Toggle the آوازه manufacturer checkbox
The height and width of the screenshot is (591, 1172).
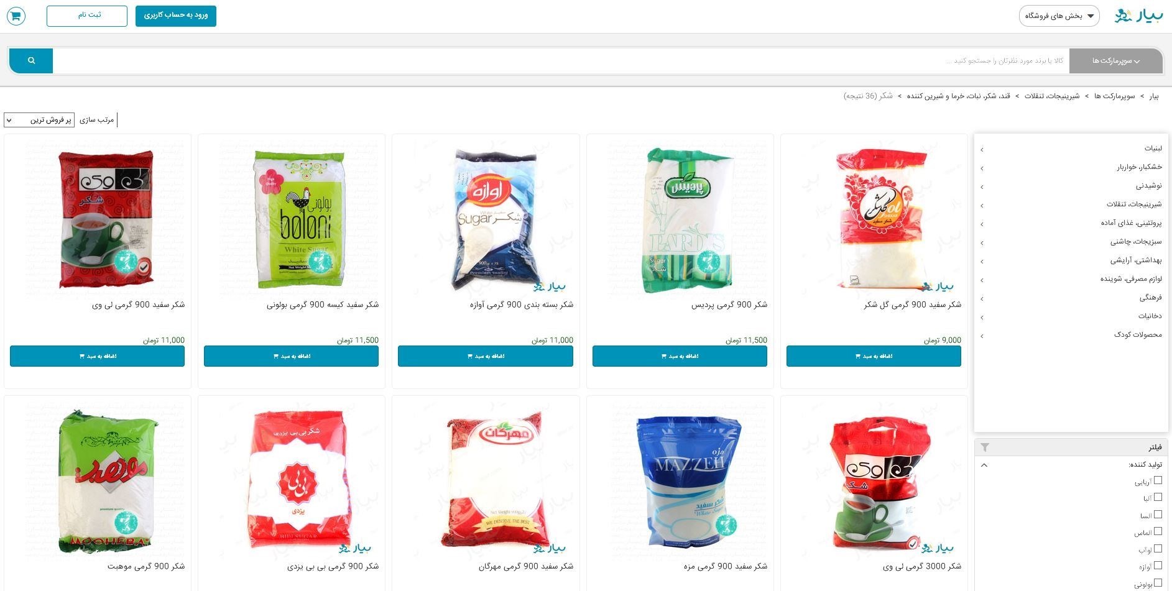tap(1158, 566)
